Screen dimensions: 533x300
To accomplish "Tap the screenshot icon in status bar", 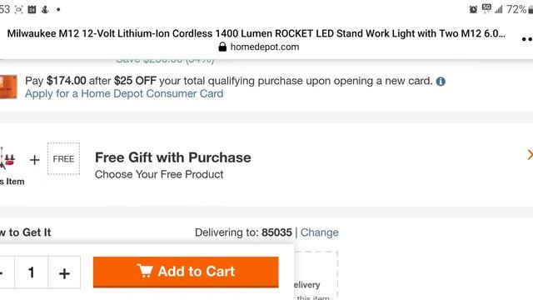I will pos(19,9).
